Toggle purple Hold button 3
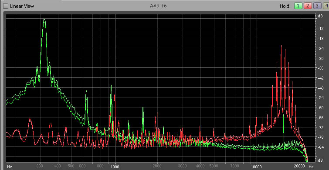This screenshot has height=170, width=329. pyautogui.click(x=317, y=6)
